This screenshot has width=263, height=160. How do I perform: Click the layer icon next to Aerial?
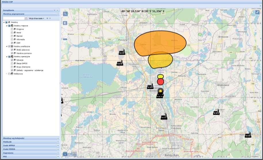[x=15, y=33]
